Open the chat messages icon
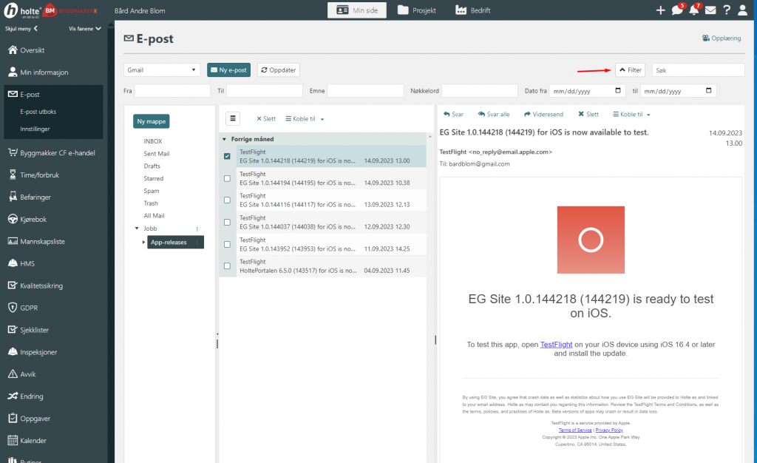Viewport: 757px width, 463px height. click(x=676, y=10)
